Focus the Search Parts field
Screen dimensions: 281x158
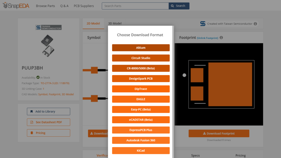click(x=135, y=6)
